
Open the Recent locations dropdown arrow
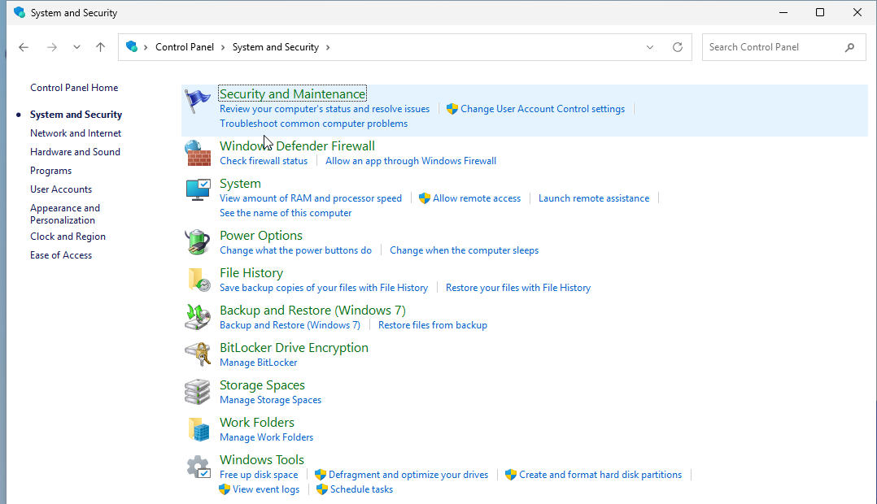[x=76, y=47]
